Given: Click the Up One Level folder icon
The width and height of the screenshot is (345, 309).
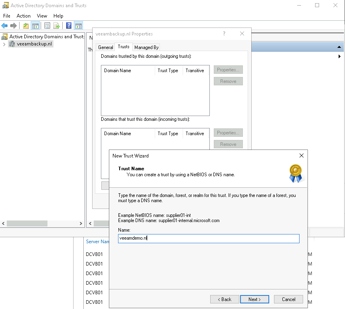Looking at the screenshot, I should [26, 26].
